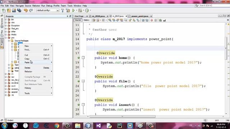The width and height of the screenshot is (230, 129).
Task: Click the New File toolbar icon
Action: click(4, 10)
